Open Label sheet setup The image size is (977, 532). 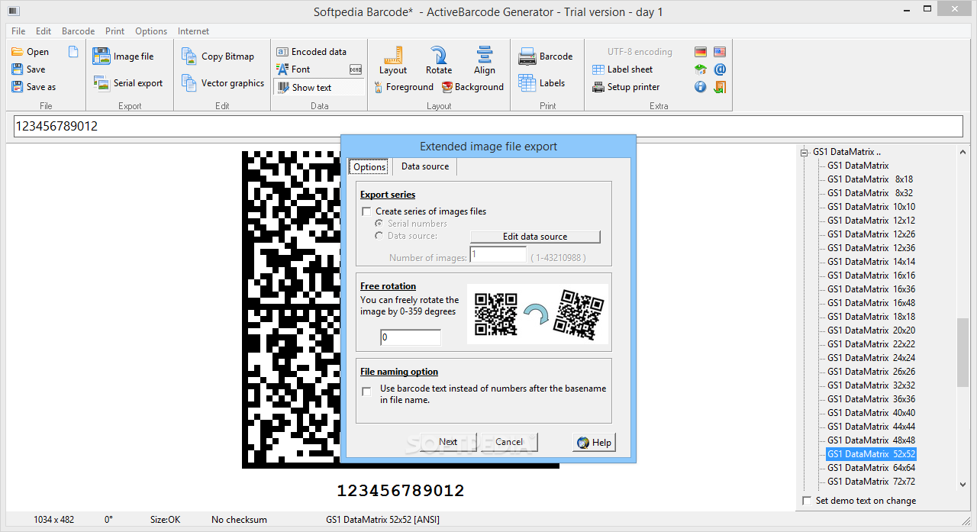tap(623, 69)
